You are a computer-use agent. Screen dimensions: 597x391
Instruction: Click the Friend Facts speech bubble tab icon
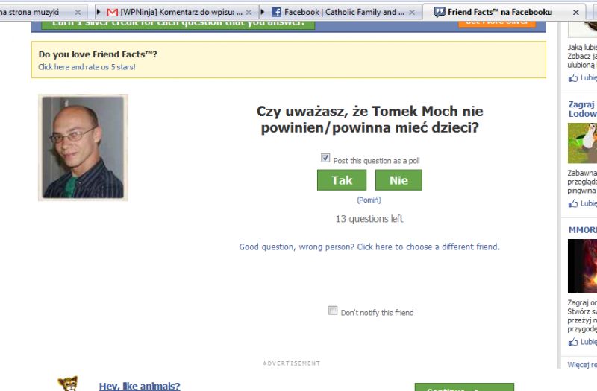point(440,12)
